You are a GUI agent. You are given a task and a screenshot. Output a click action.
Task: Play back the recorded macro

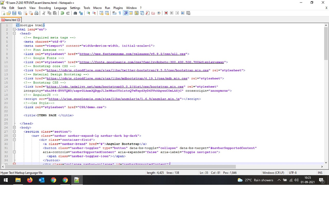click(177, 13)
